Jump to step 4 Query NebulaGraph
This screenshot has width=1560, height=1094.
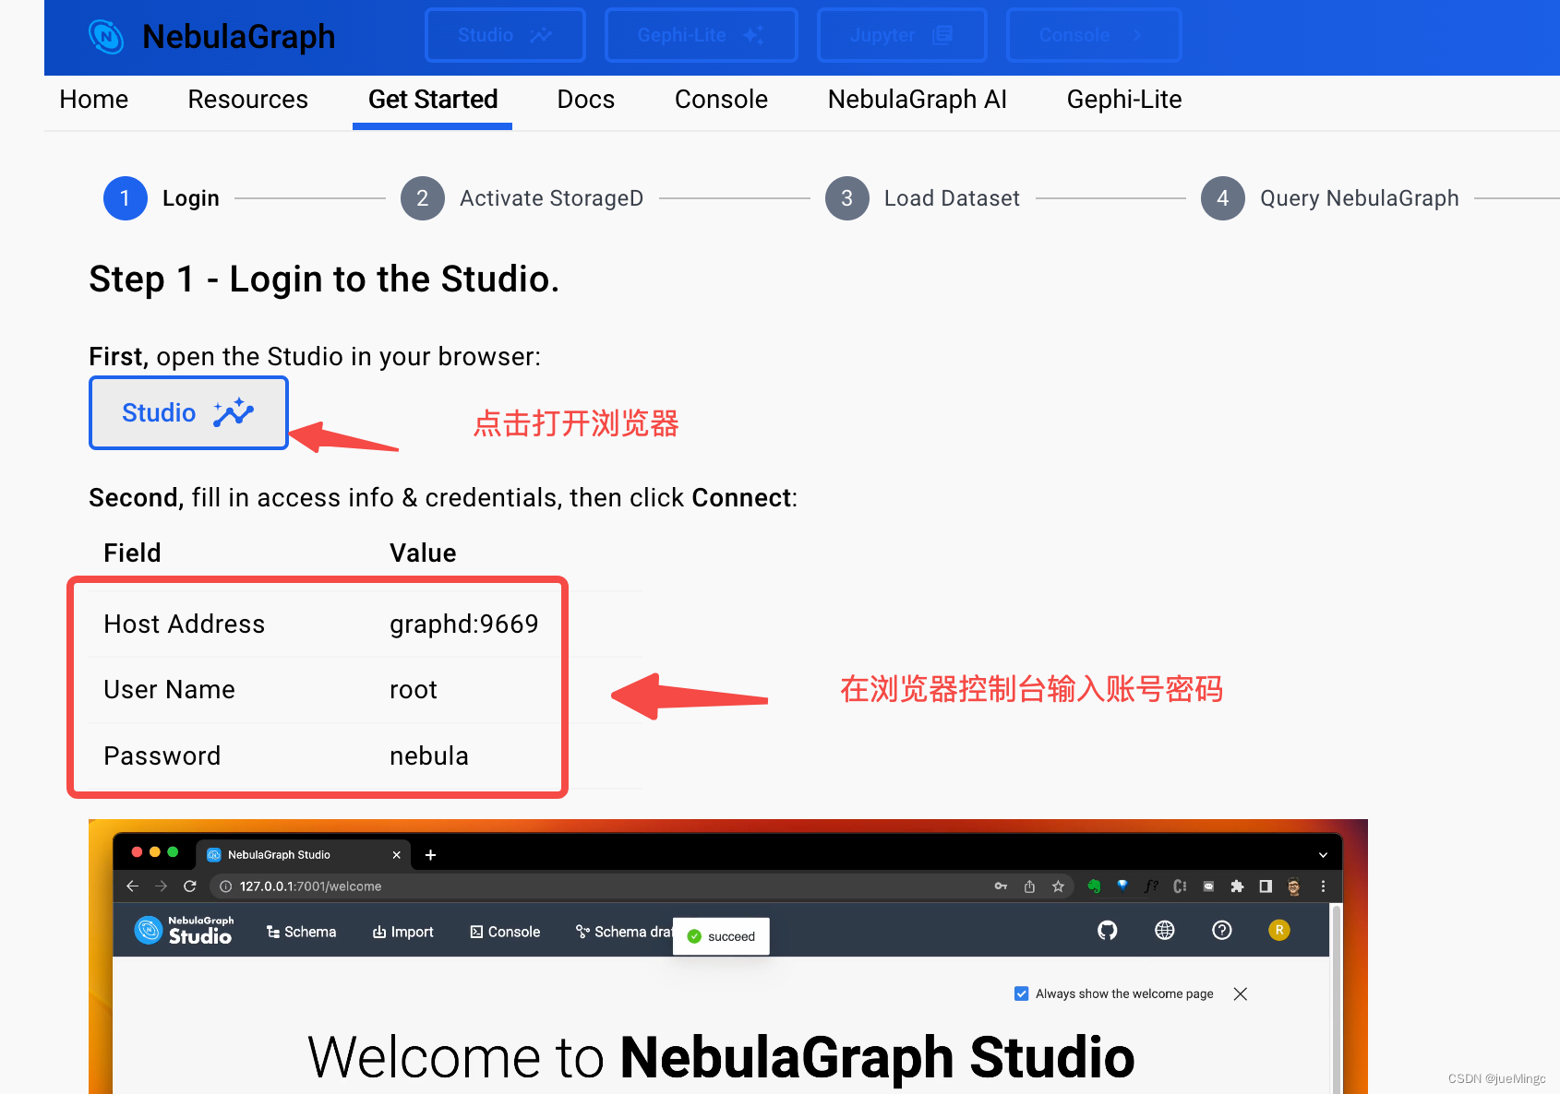pyautogui.click(x=1330, y=198)
